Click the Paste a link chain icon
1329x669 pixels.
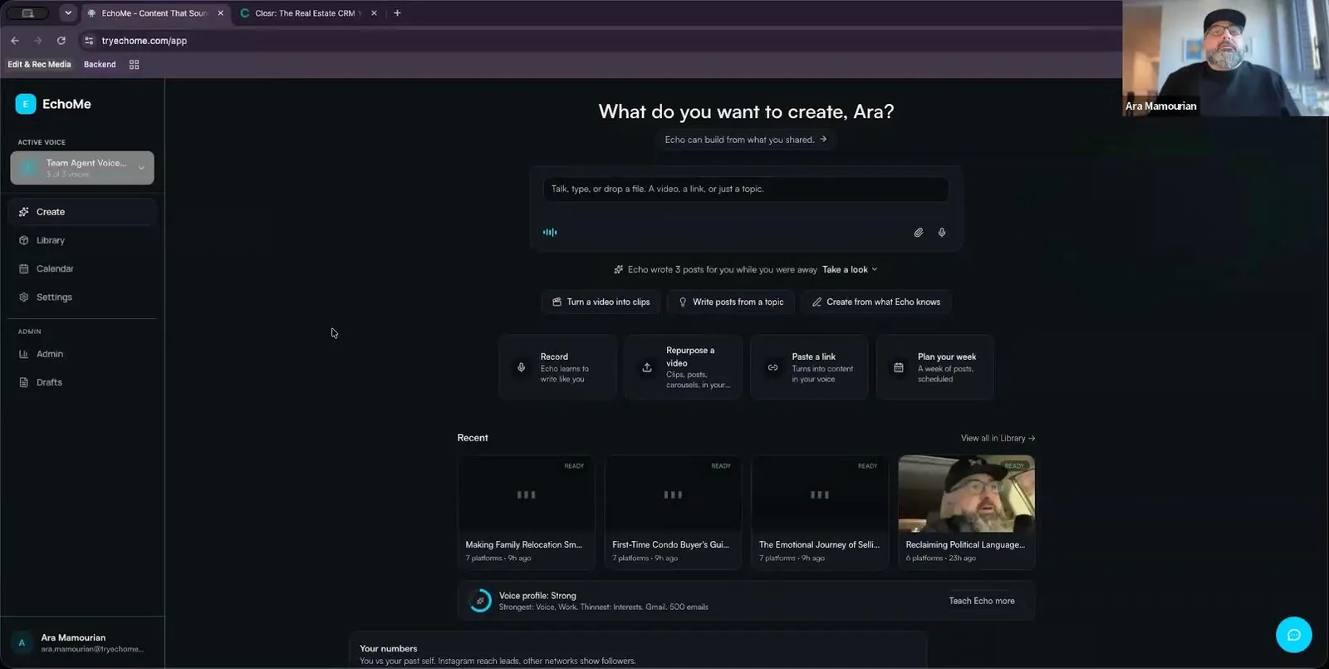click(x=772, y=367)
